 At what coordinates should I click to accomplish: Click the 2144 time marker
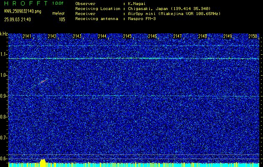(x=102, y=36)
